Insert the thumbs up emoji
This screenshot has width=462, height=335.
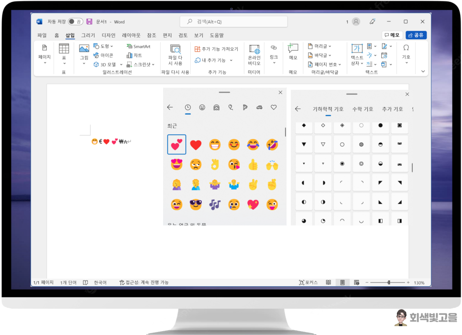(253, 165)
